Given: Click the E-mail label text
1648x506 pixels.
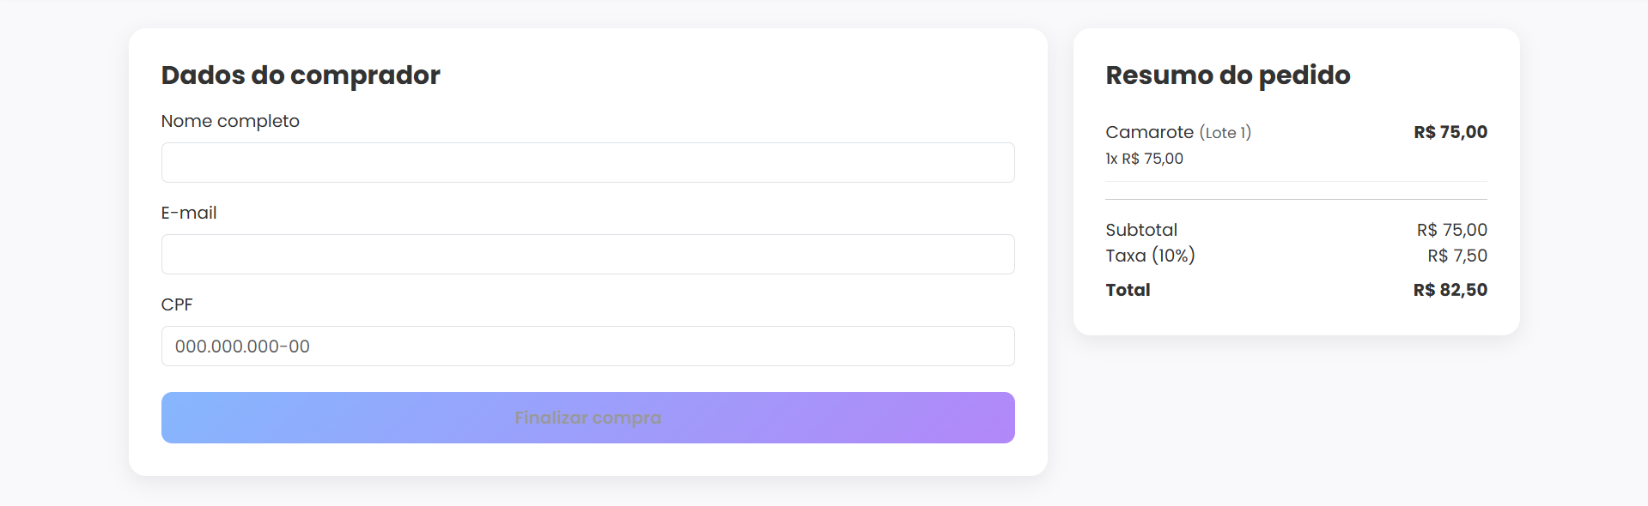Looking at the screenshot, I should [x=189, y=213].
